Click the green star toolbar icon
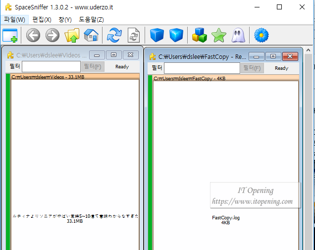Viewport: 315px width, 250px height. [218, 35]
